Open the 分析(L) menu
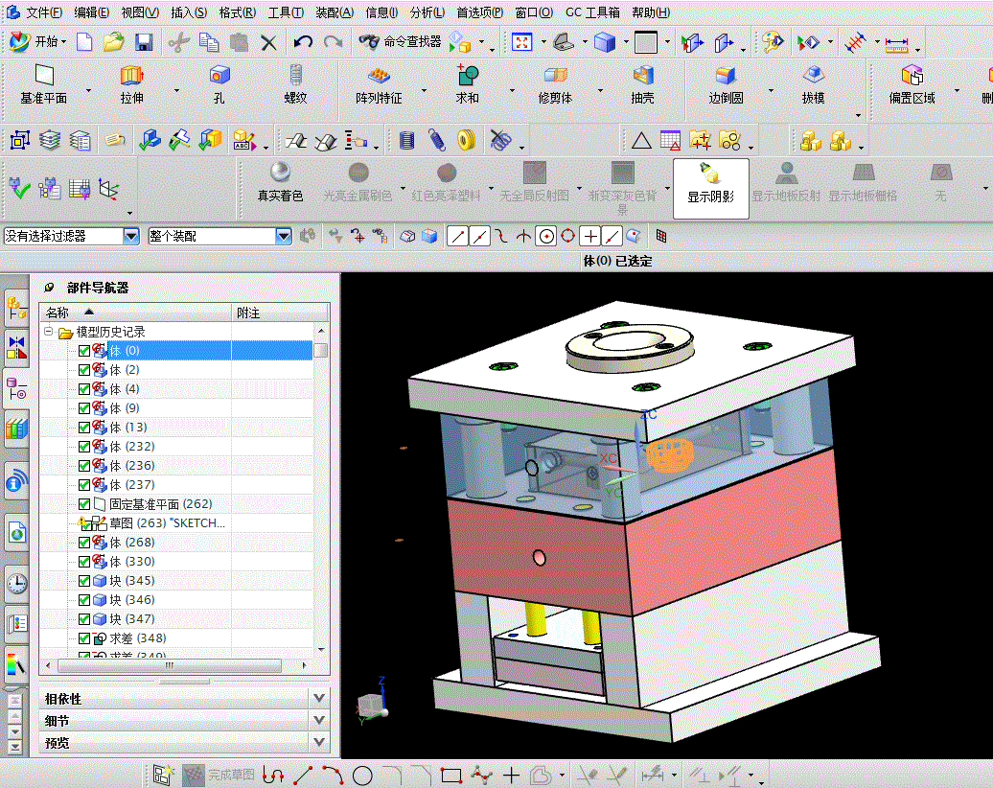Image resolution: width=993 pixels, height=788 pixels. pyautogui.click(x=427, y=12)
